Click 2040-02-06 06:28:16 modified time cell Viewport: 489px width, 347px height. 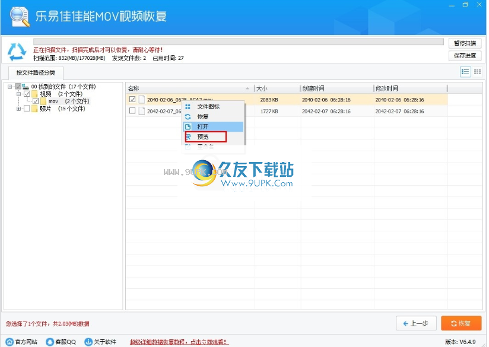[399, 100]
